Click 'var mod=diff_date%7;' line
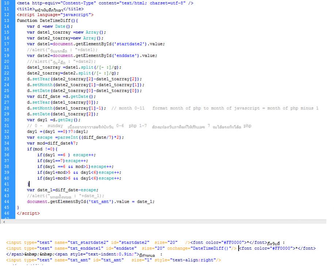334x273 pixels. [x=52, y=143]
